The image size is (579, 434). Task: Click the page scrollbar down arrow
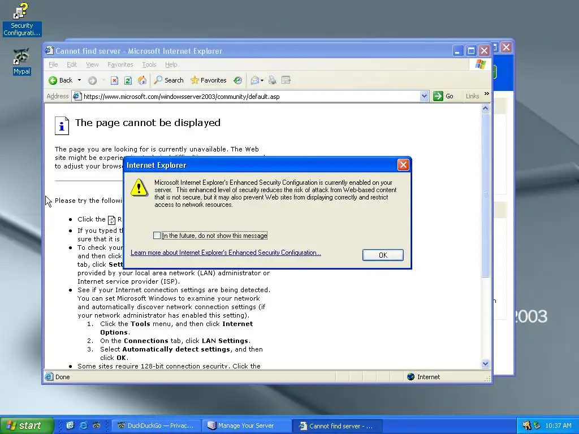(486, 363)
